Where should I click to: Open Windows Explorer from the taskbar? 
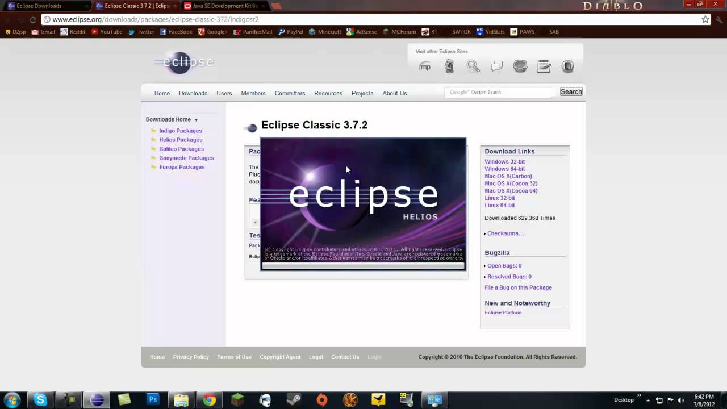pyautogui.click(x=181, y=400)
